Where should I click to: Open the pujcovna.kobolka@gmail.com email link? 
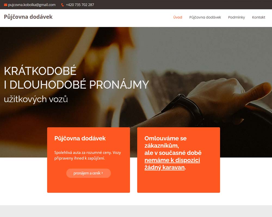point(32,5)
